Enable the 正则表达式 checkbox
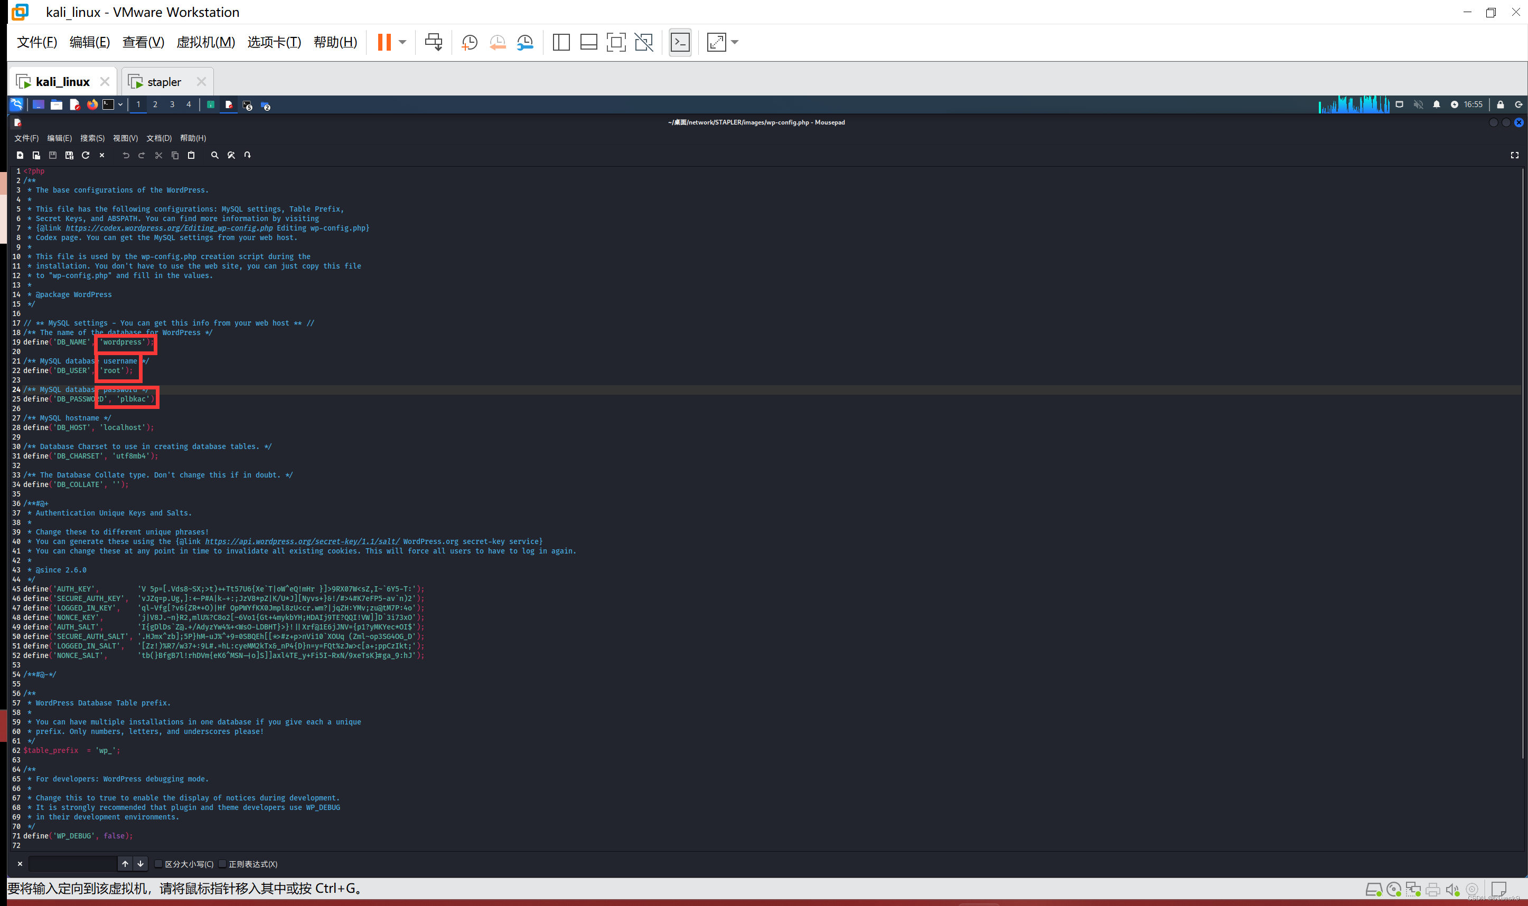The width and height of the screenshot is (1528, 906). pyautogui.click(x=222, y=864)
